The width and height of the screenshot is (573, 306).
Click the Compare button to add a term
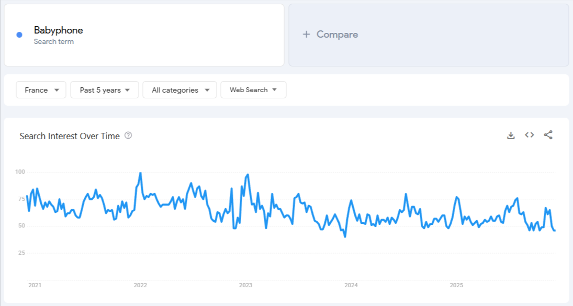[330, 35]
